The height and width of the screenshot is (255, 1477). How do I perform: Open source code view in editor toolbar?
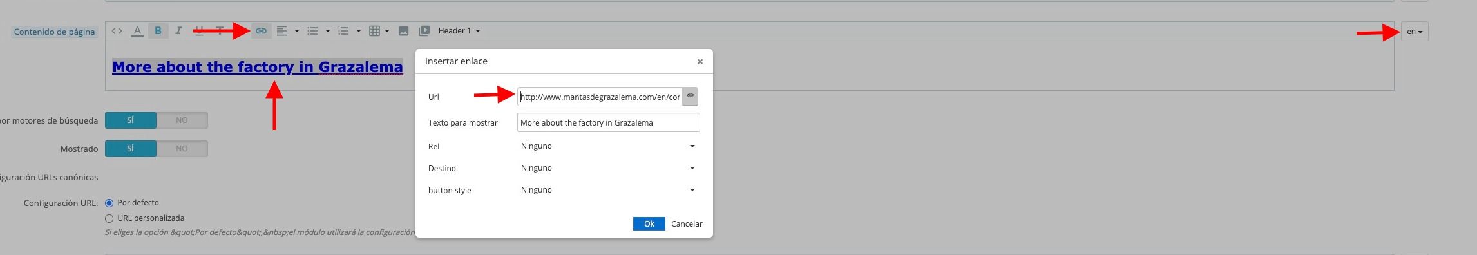coord(117,31)
